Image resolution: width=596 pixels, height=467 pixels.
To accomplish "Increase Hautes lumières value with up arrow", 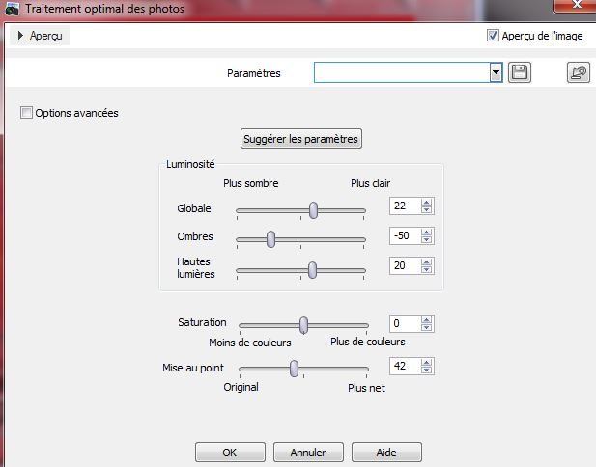I will tap(427, 262).
